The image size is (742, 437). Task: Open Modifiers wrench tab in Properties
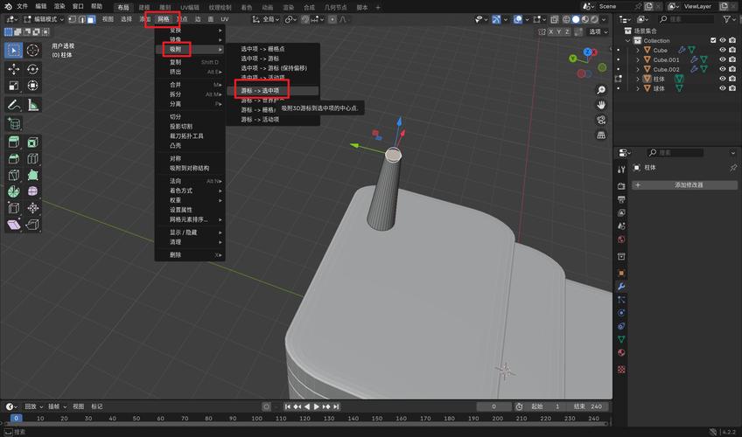pos(621,287)
